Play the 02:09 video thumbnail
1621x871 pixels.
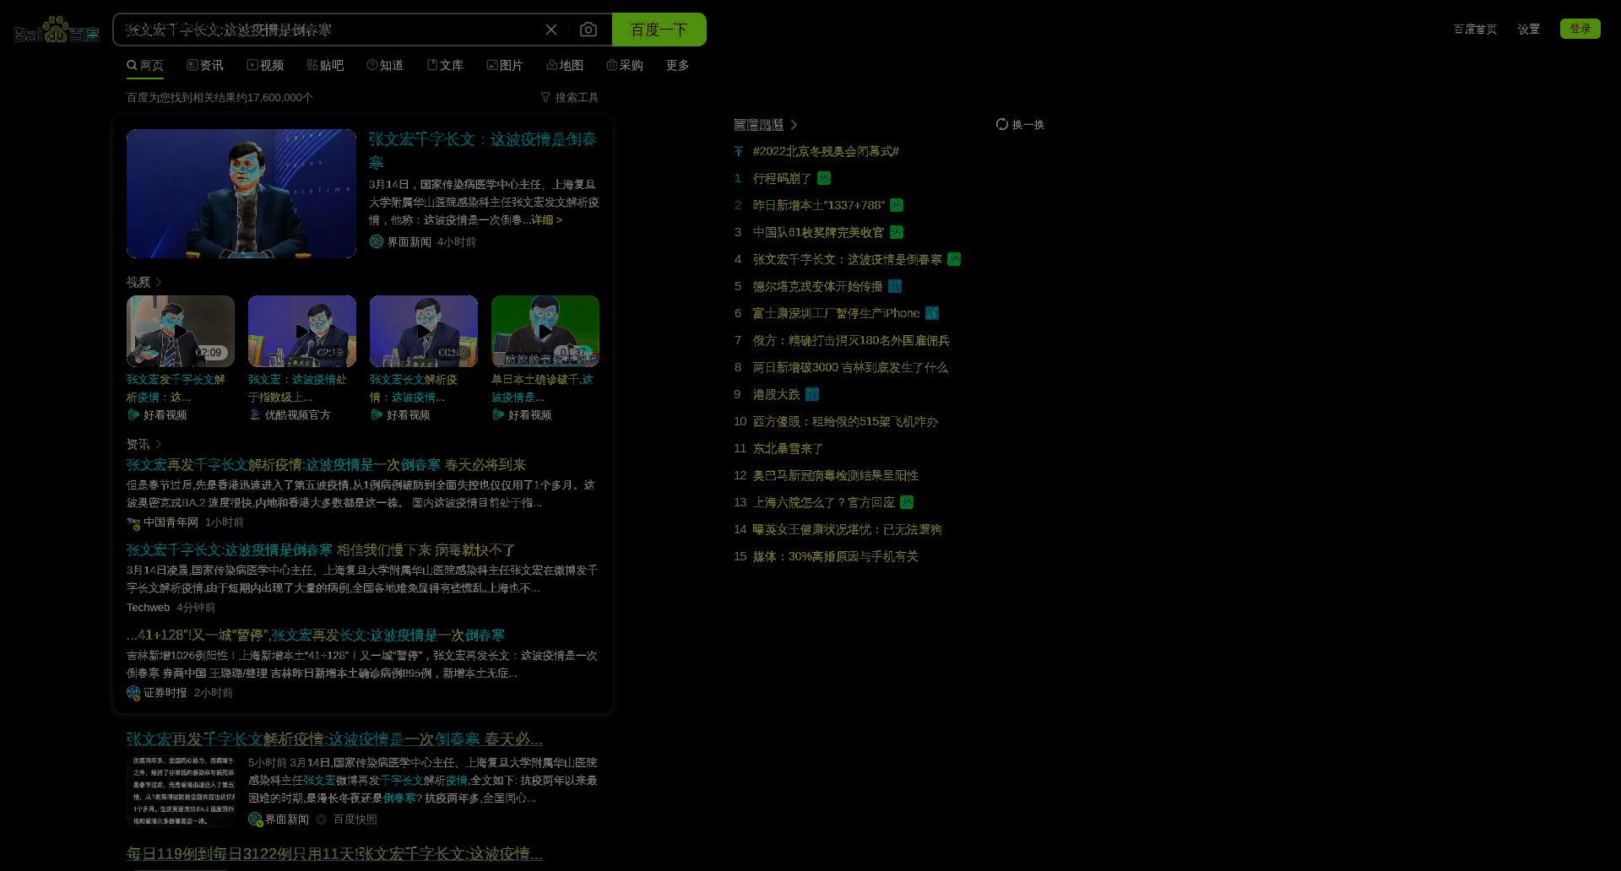(x=181, y=331)
